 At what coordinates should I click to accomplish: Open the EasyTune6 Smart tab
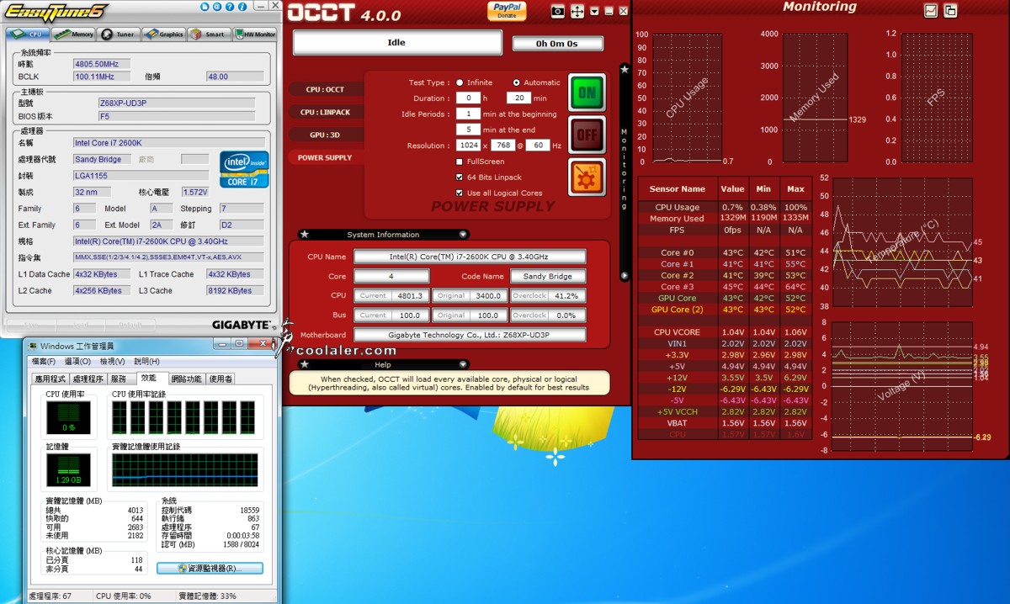point(209,34)
